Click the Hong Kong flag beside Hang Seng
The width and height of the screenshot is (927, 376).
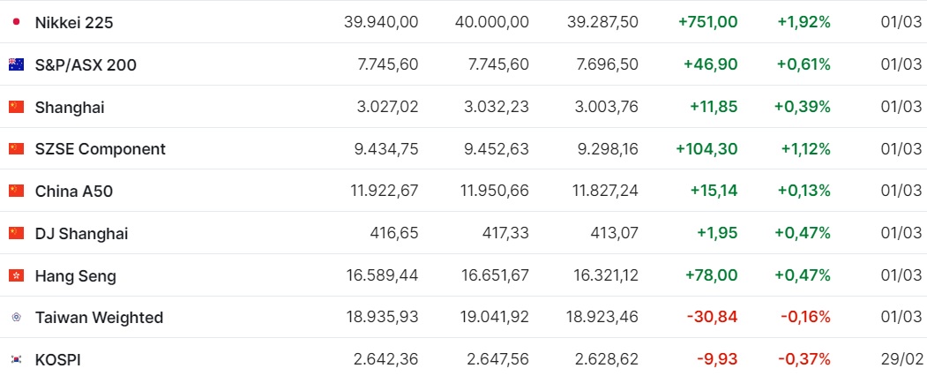(x=17, y=275)
